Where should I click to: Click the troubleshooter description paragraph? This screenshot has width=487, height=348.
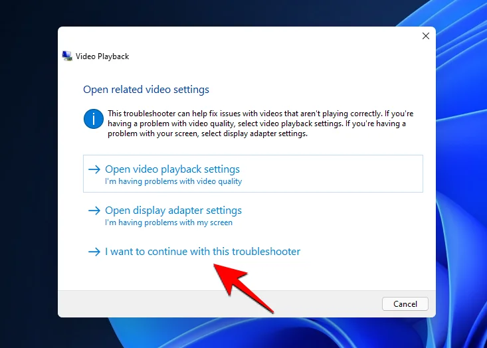click(x=260, y=124)
